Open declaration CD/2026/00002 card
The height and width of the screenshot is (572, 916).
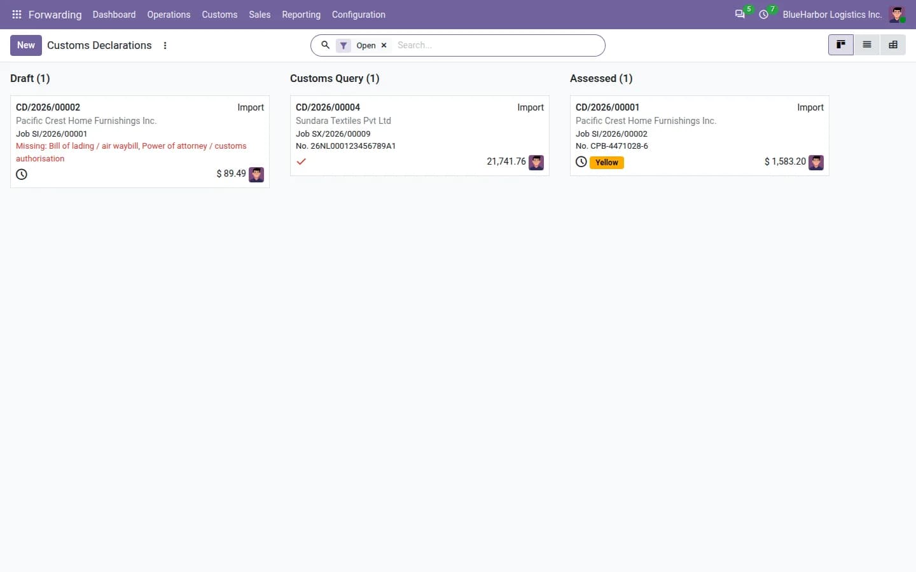click(x=140, y=142)
